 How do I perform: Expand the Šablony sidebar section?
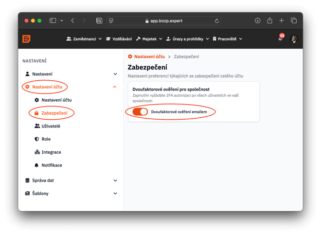tap(115, 193)
